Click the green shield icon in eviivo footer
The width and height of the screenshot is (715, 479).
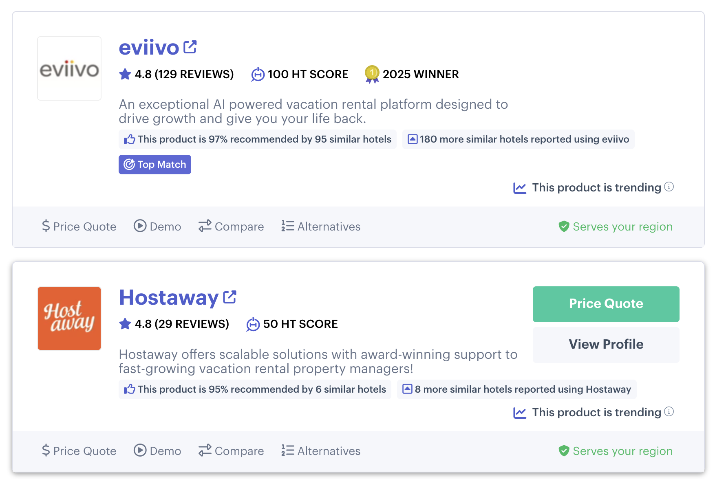click(x=564, y=226)
